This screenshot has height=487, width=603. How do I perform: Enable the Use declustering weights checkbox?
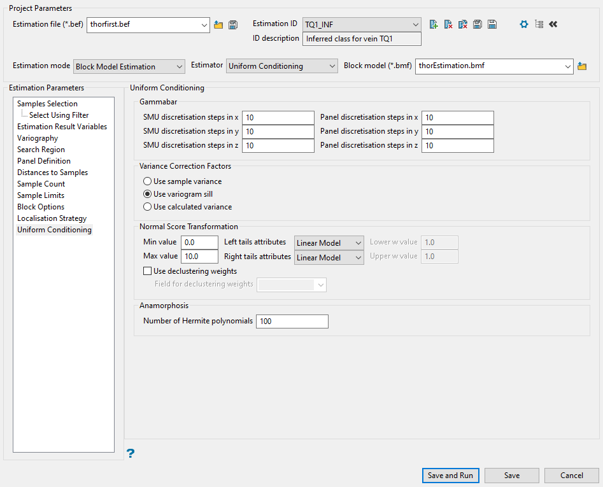(148, 271)
